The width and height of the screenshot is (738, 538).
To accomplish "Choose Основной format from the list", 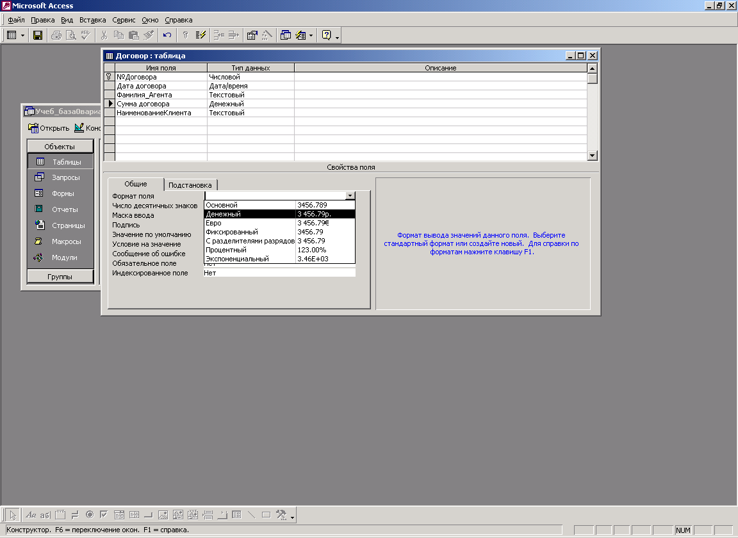I will [x=279, y=205].
